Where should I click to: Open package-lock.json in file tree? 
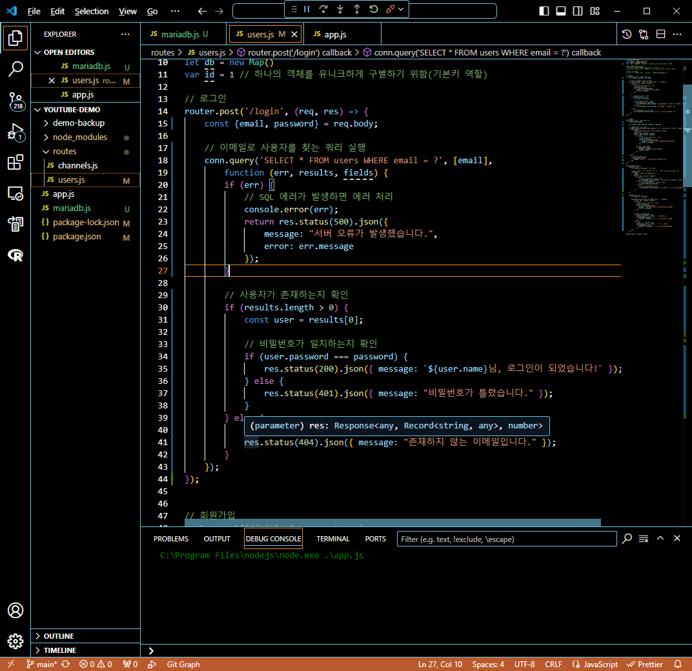pyautogui.click(x=86, y=223)
